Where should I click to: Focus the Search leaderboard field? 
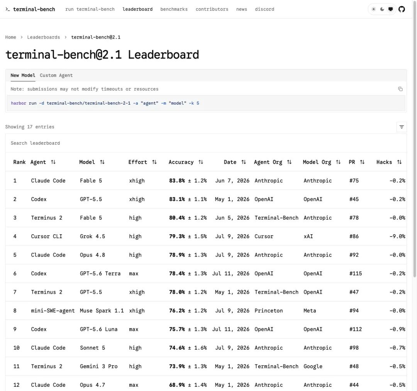(206, 143)
